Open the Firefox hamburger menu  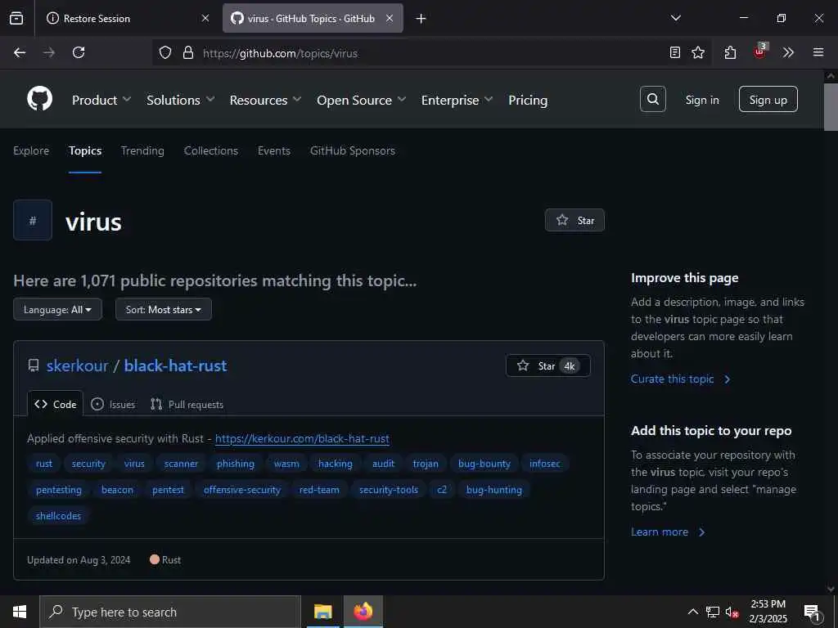[x=818, y=52]
